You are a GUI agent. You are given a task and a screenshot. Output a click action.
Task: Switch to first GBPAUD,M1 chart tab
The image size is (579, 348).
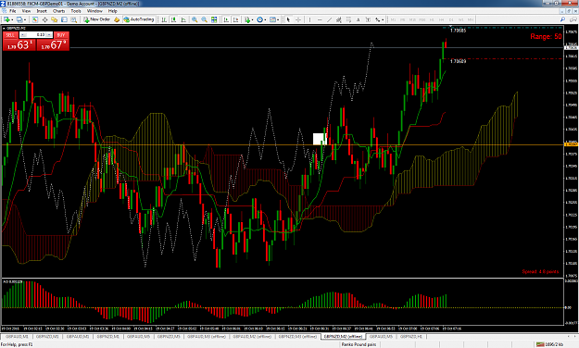17,337
